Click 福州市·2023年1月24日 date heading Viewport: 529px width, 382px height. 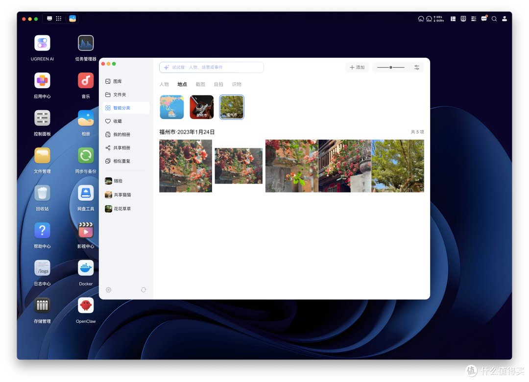click(x=187, y=132)
